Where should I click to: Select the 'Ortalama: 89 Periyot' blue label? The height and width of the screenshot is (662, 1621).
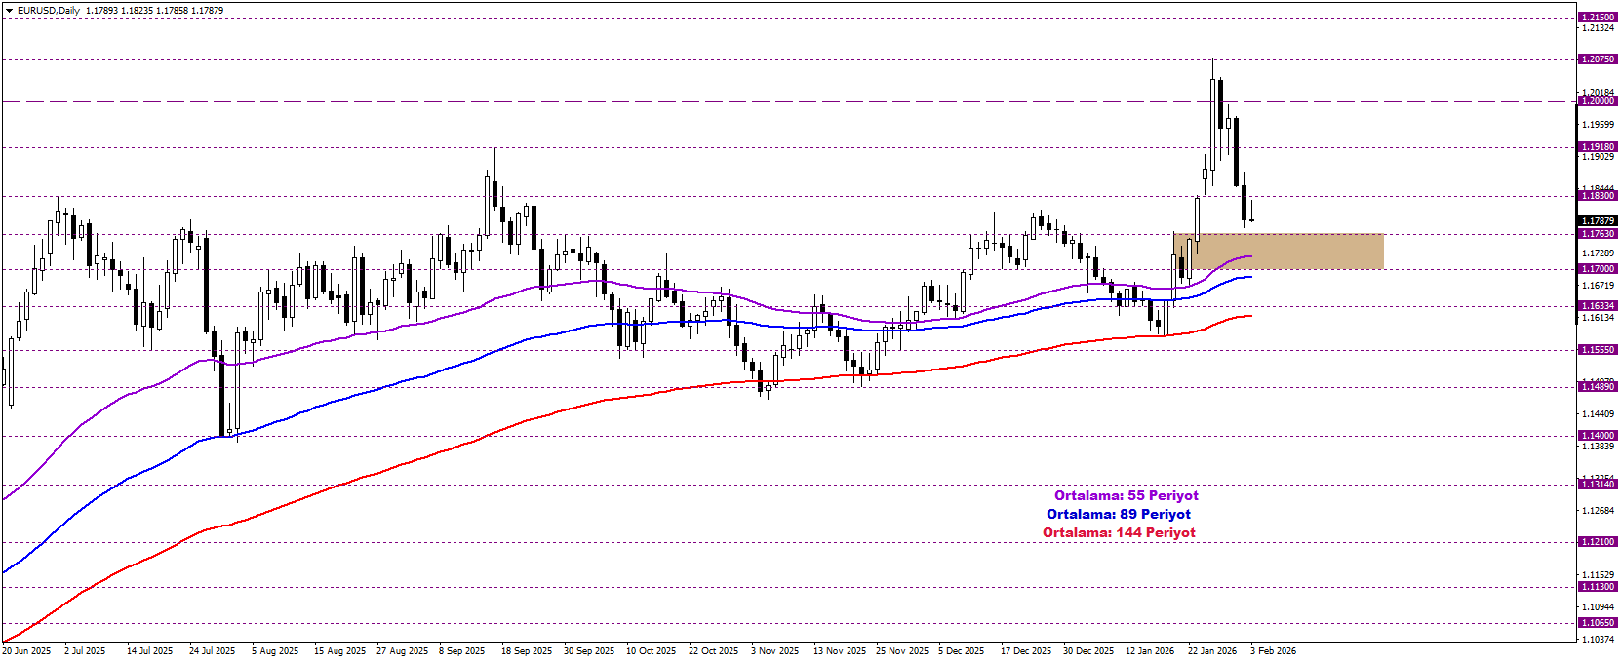(1118, 515)
